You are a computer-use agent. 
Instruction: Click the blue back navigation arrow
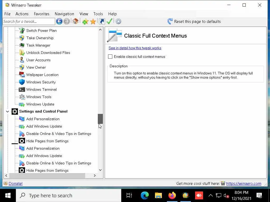click(59, 22)
